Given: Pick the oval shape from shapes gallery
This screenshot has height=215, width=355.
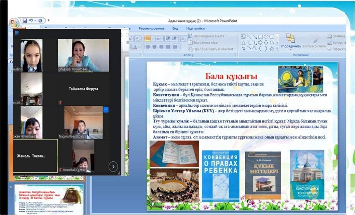Looking at the screenshot, I should coord(266,37).
